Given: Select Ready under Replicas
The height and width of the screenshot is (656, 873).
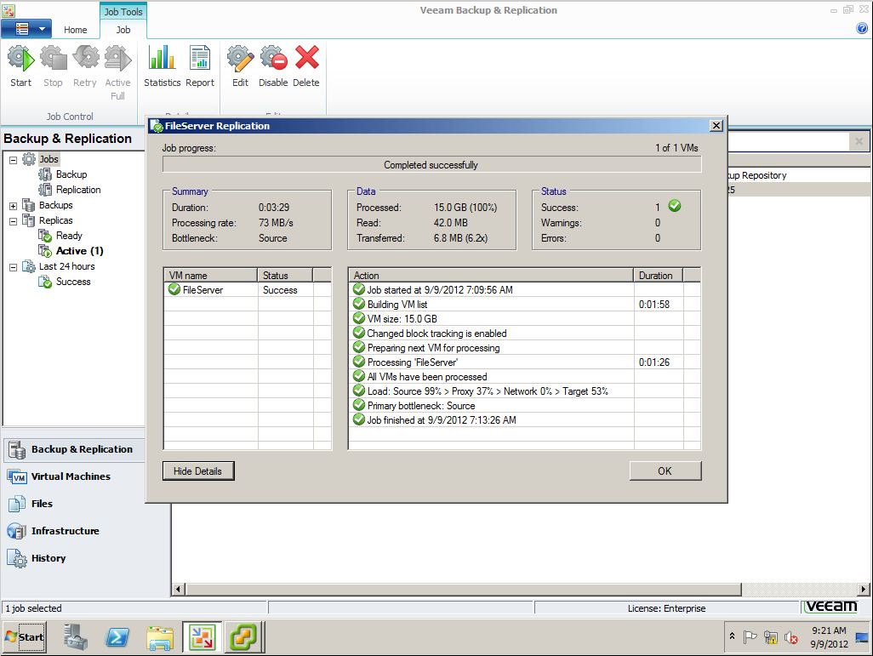Looking at the screenshot, I should pyautogui.click(x=69, y=236).
